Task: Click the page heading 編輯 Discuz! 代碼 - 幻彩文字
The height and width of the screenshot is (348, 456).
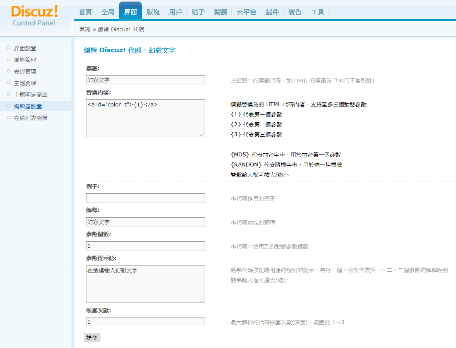Action: coord(130,50)
